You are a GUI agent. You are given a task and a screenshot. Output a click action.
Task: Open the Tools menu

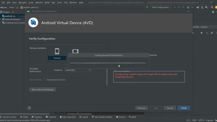(x=59, y=2)
